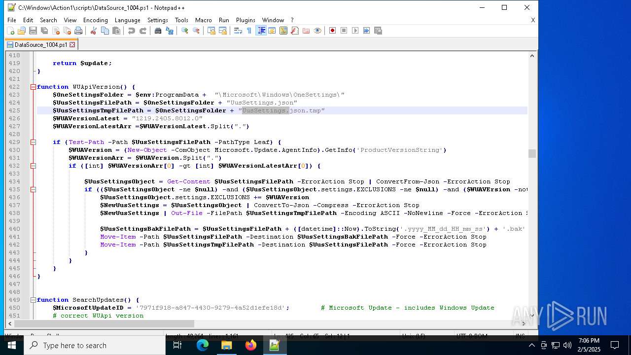Toggle Show All Characters pilcrow icon
631x355 pixels.
point(249,31)
